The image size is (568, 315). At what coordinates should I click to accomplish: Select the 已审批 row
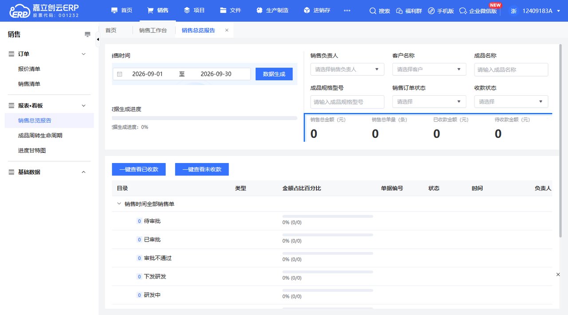[x=331, y=240]
